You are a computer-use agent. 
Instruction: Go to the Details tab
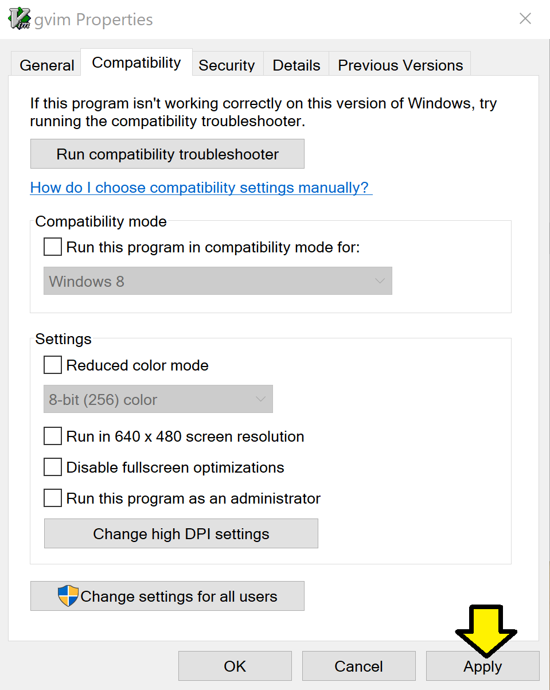coord(297,65)
